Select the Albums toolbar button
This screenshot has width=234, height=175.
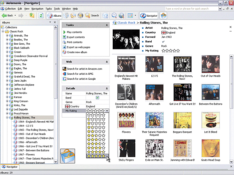(x=54, y=16)
